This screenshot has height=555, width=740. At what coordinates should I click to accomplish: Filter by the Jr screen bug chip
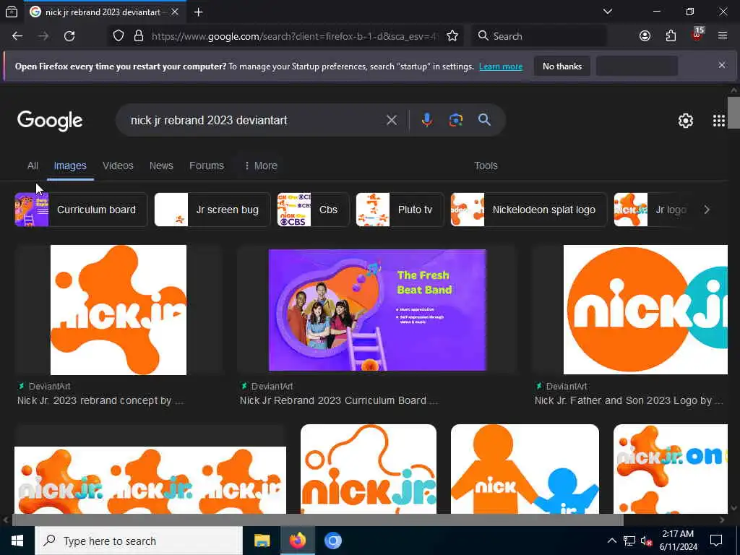point(212,210)
